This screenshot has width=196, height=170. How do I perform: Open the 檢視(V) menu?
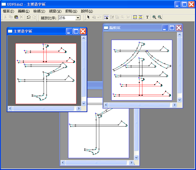point(39,11)
